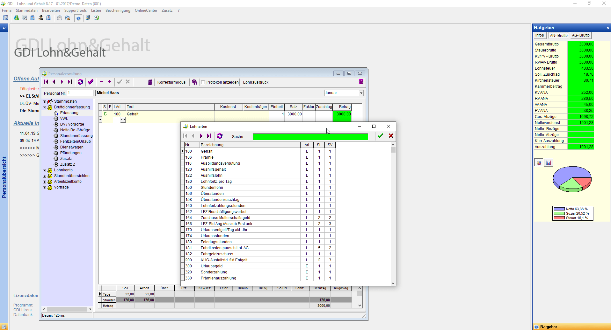Show pie chart view in Ratgeber
The width and height of the screenshot is (611, 330).
pos(539,163)
